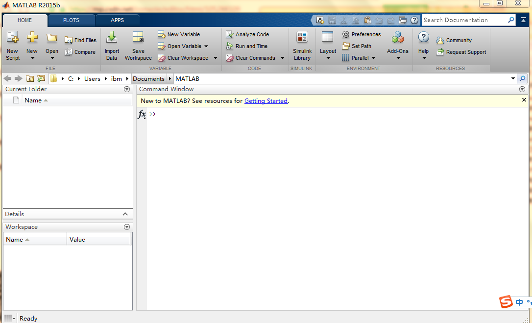This screenshot has width=532, height=323.
Task: Open the Compare tool
Action: coord(80,52)
